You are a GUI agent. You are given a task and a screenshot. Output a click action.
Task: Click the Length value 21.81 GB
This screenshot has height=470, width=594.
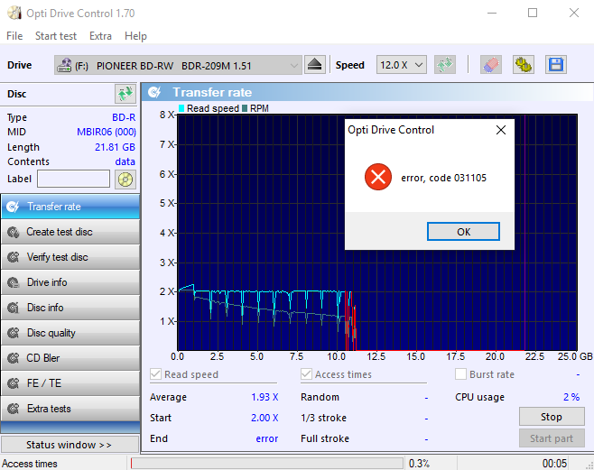click(x=115, y=147)
